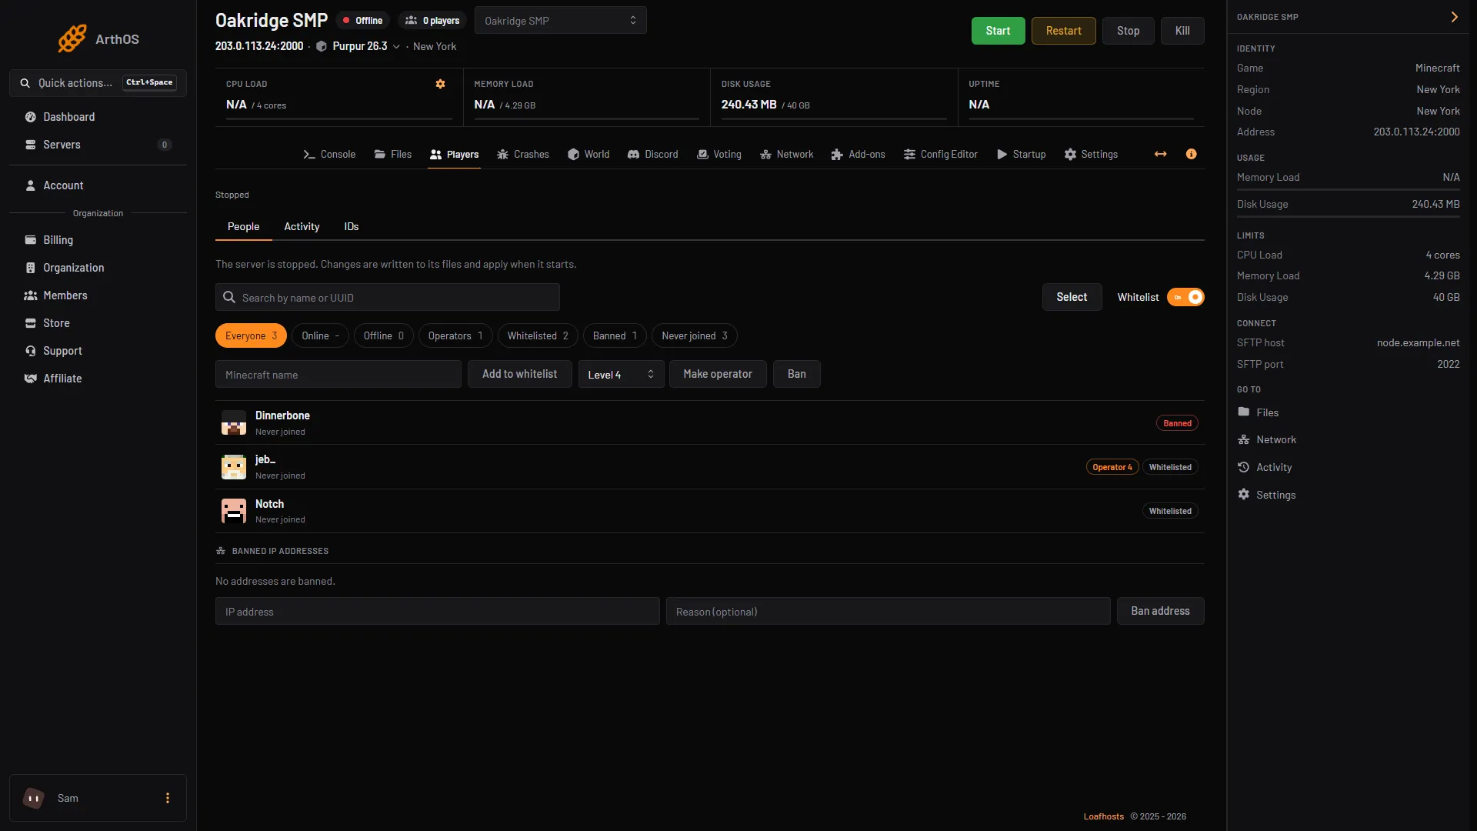Switch to the Console tab
The width and height of the screenshot is (1477, 831).
pos(329,154)
